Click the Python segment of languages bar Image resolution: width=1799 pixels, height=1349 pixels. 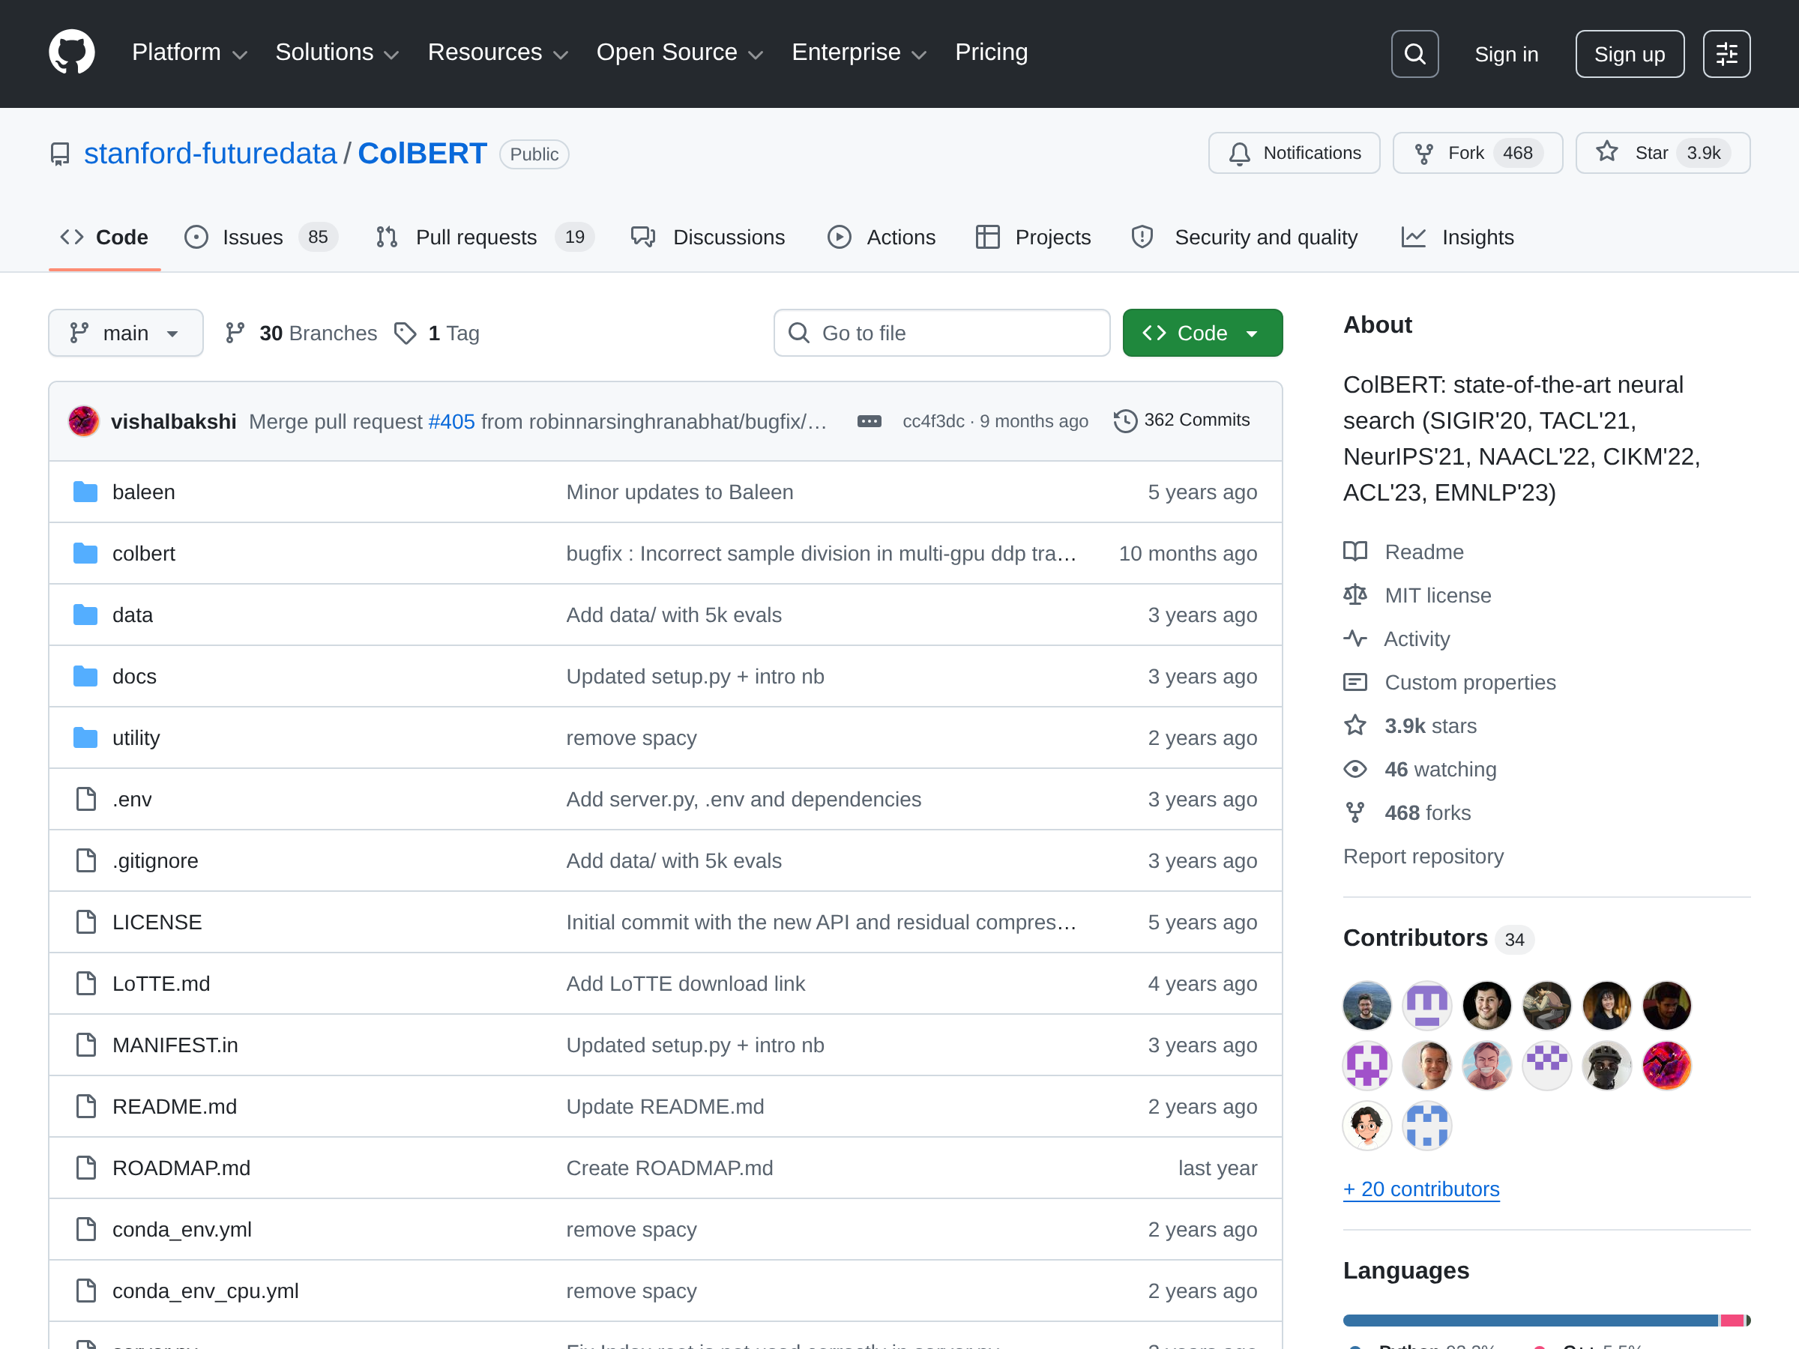click(1530, 1320)
